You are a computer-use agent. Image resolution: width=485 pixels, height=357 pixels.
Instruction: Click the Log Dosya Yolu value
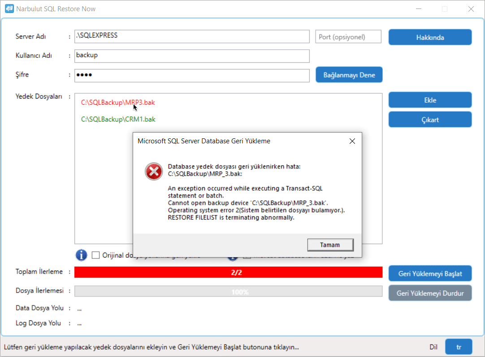tap(79, 323)
